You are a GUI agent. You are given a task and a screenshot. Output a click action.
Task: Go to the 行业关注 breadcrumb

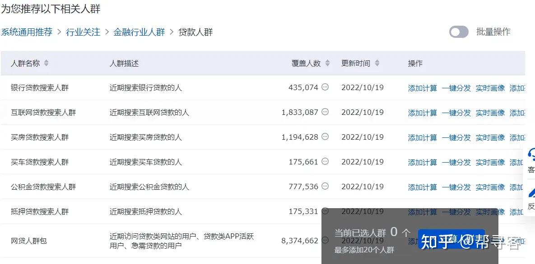(83, 32)
